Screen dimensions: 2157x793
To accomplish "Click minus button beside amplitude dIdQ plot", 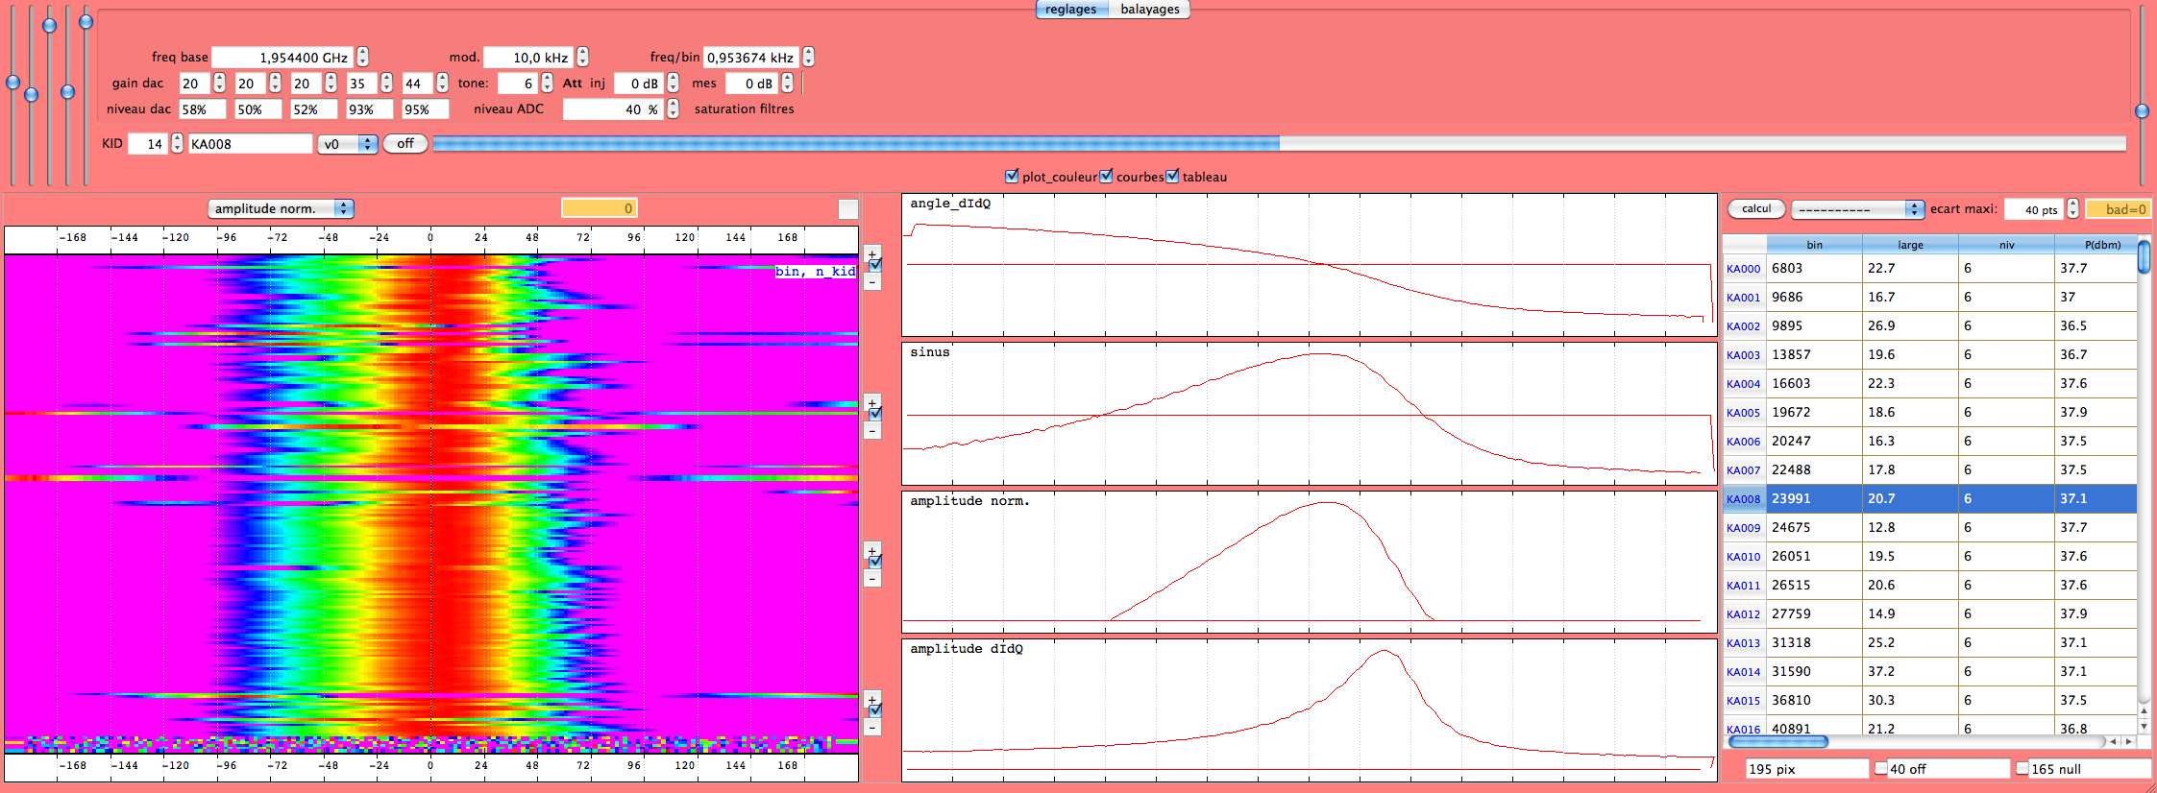I will 872,728.
